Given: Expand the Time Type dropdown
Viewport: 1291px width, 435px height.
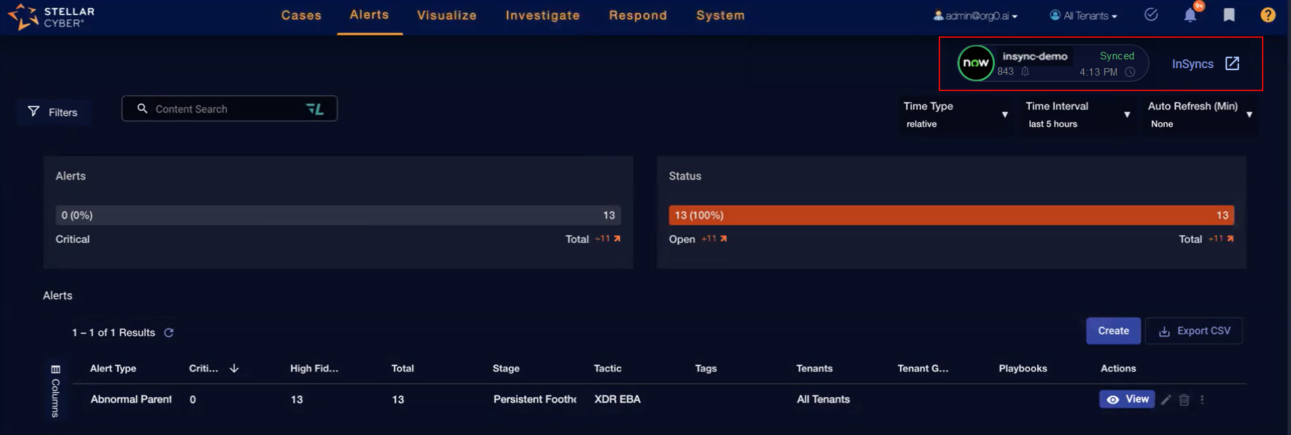Looking at the screenshot, I should (1004, 115).
